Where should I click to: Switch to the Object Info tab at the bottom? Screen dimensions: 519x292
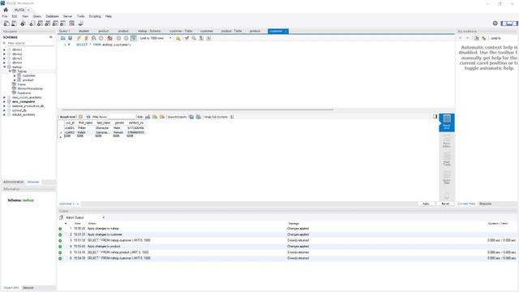[11, 288]
